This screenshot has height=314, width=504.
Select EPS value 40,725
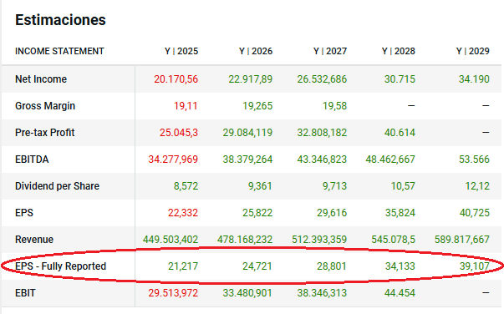tap(475, 213)
